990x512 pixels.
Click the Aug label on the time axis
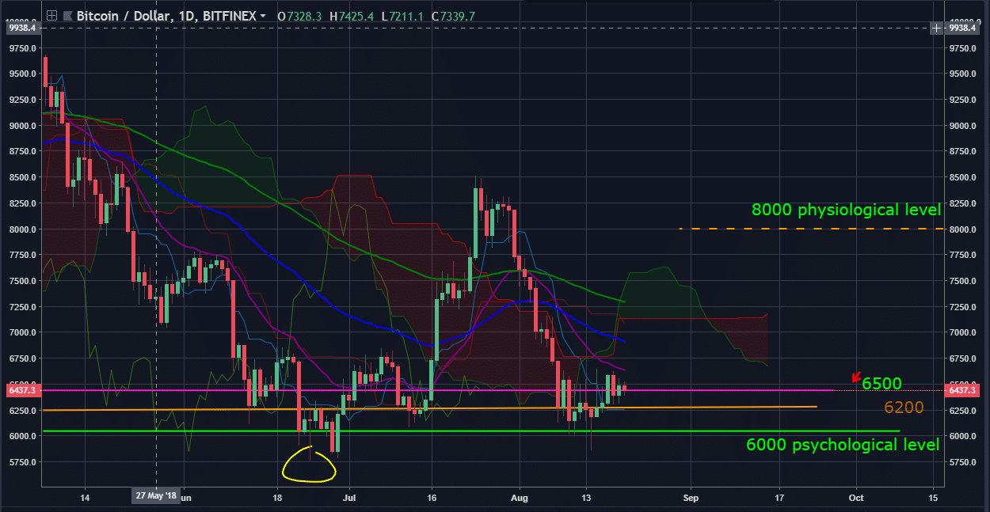[520, 498]
